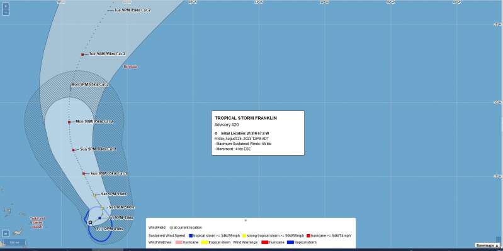Click the Sustained Wind Speed legend heading
The height and width of the screenshot is (251, 503).
(167, 236)
